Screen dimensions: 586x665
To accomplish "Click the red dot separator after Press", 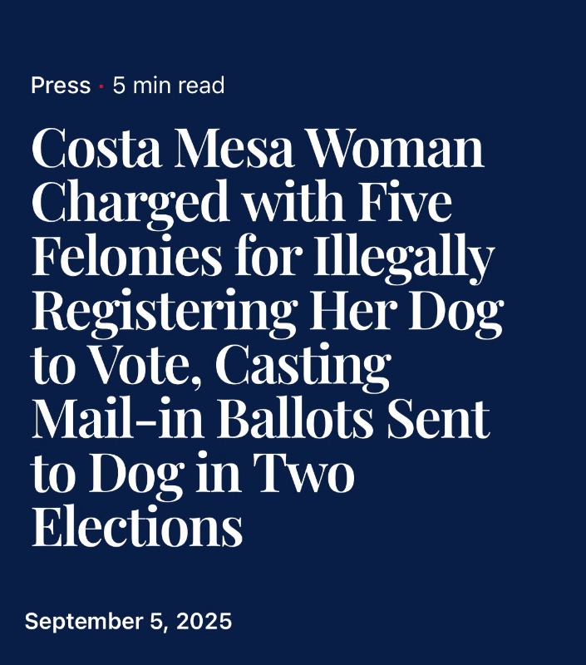I will pyautogui.click(x=101, y=86).
